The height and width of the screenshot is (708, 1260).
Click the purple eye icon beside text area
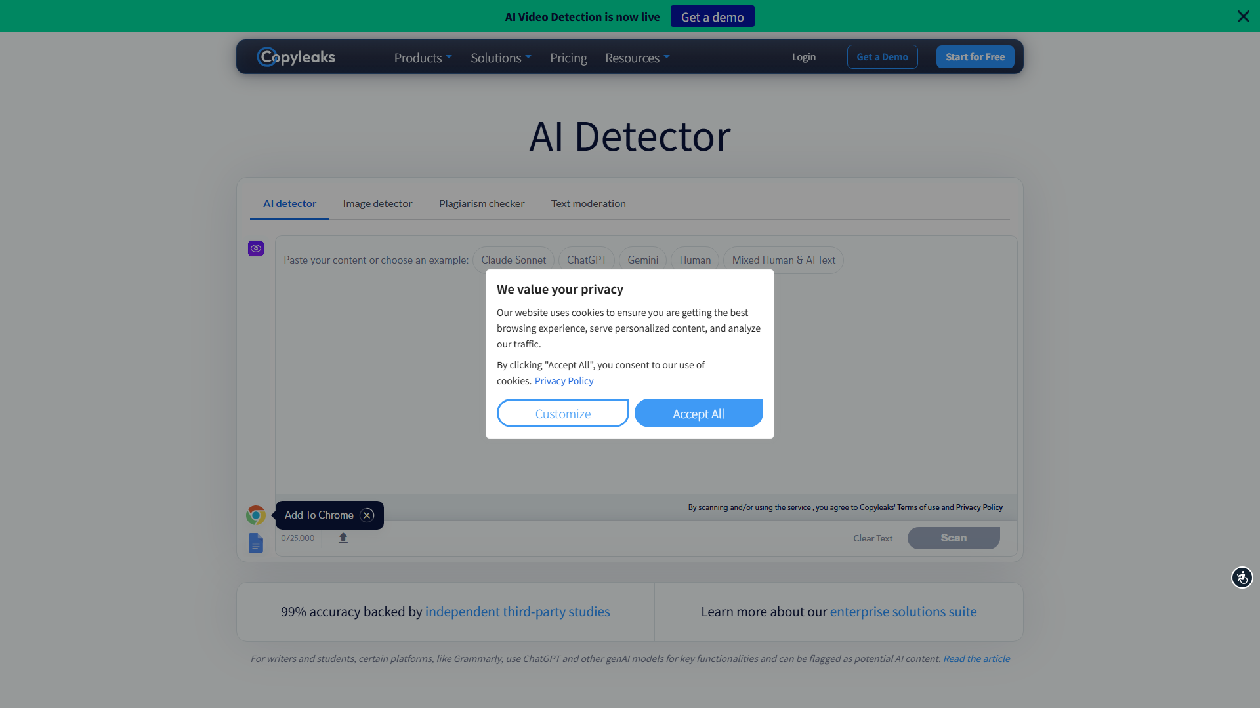pyautogui.click(x=256, y=248)
